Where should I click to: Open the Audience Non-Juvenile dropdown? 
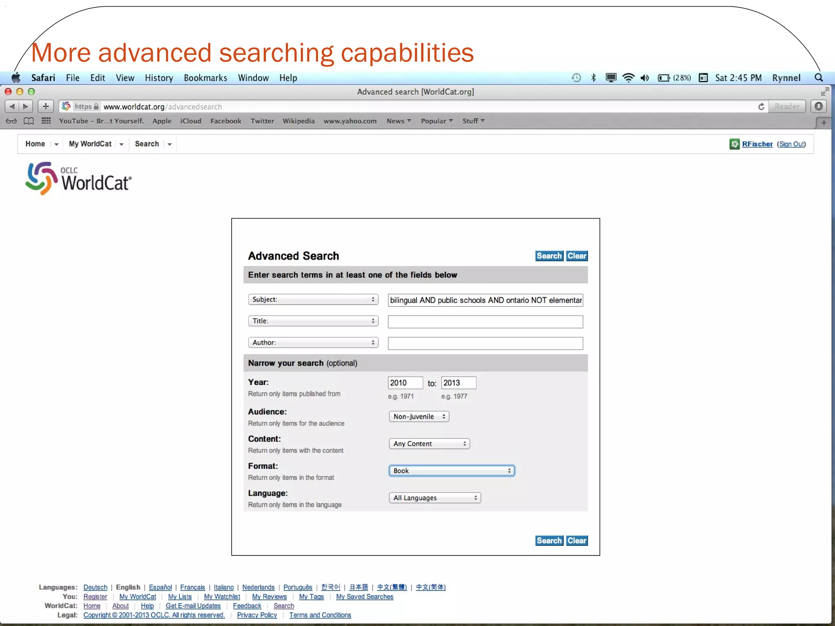pyautogui.click(x=419, y=417)
